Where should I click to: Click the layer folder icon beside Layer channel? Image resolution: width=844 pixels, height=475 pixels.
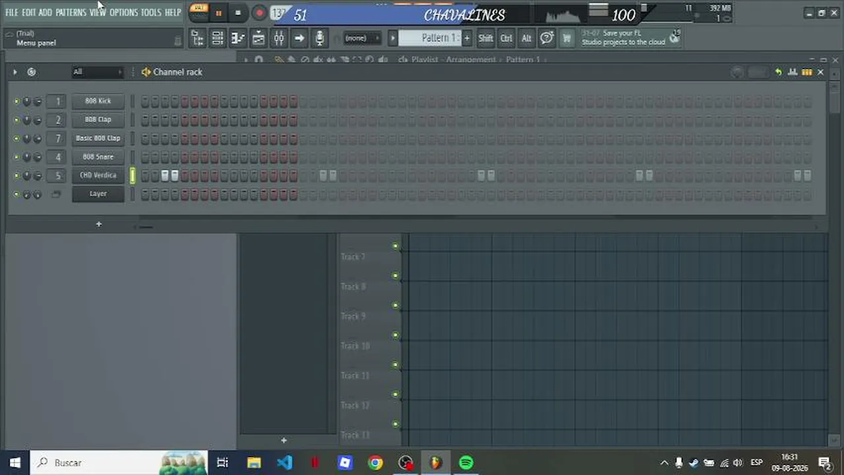tap(56, 194)
